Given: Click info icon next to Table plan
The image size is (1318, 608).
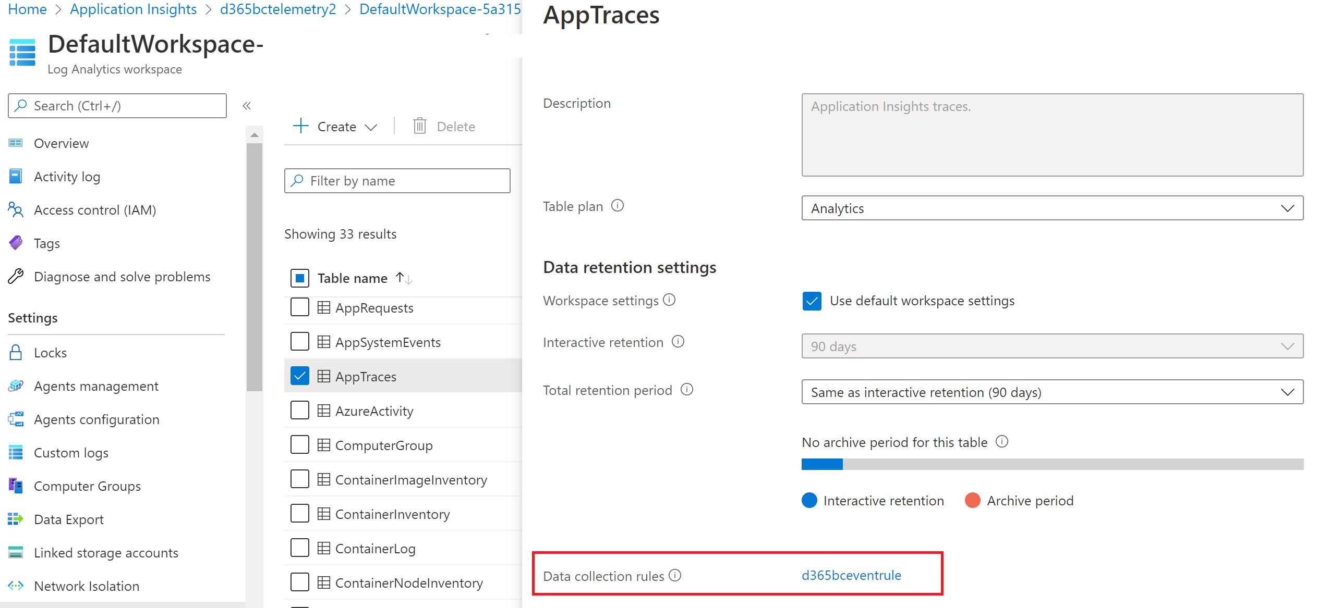Looking at the screenshot, I should pos(618,206).
